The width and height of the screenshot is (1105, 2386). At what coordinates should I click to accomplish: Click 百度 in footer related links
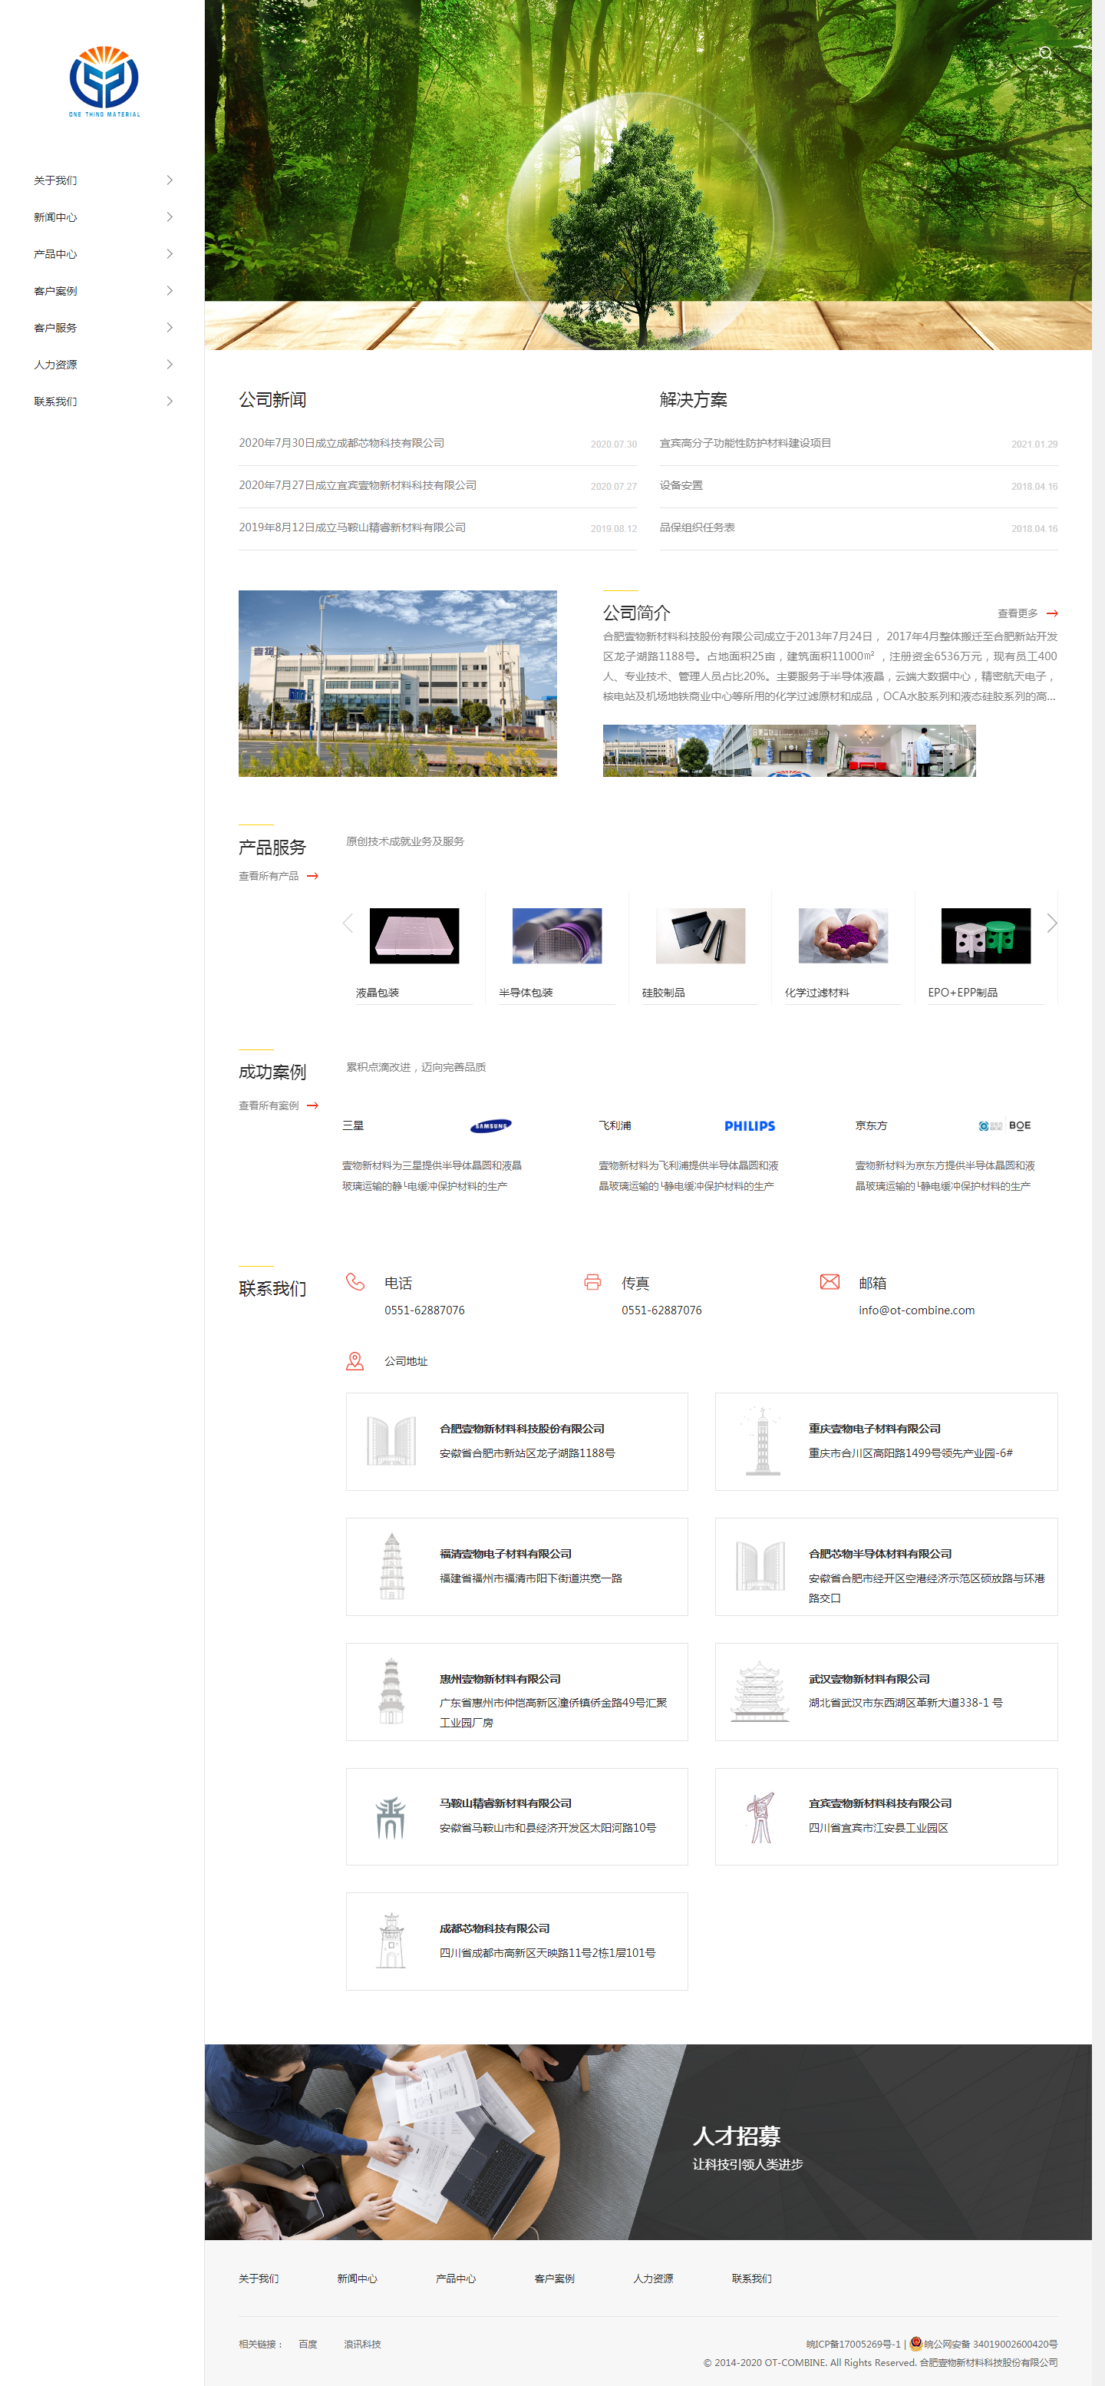point(307,2345)
